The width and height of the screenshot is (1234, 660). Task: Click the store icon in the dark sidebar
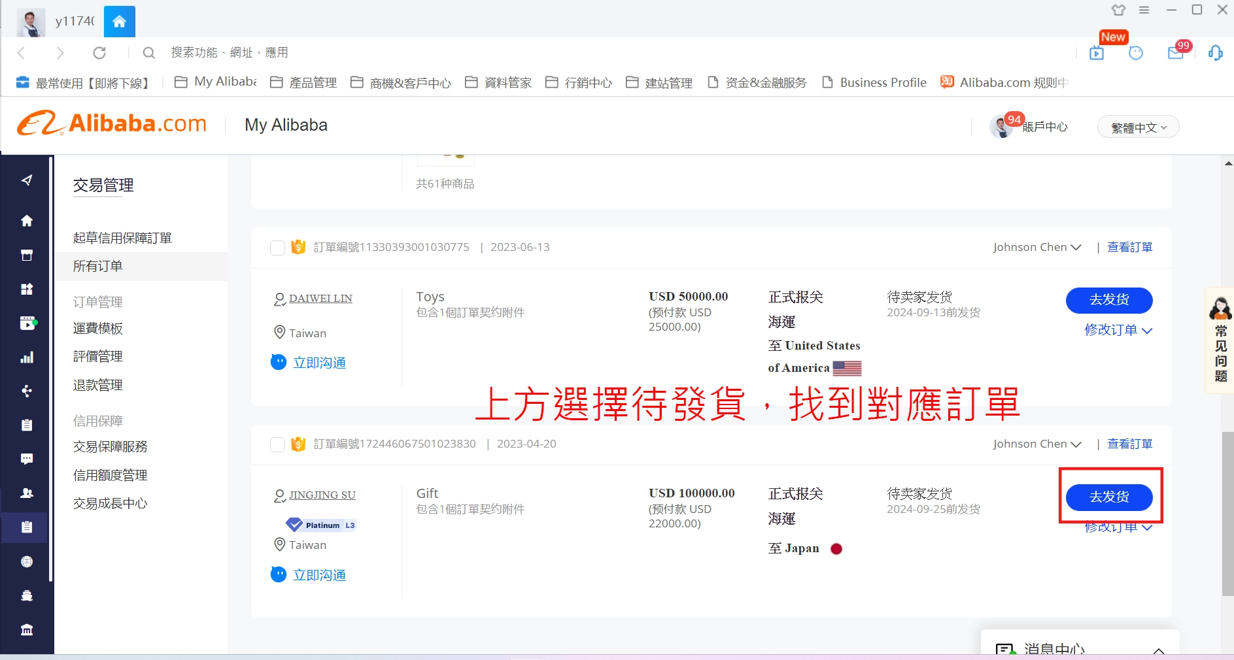tap(27, 255)
